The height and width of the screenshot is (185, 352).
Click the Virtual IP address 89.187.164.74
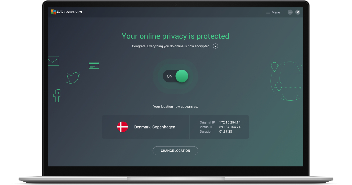(230, 127)
